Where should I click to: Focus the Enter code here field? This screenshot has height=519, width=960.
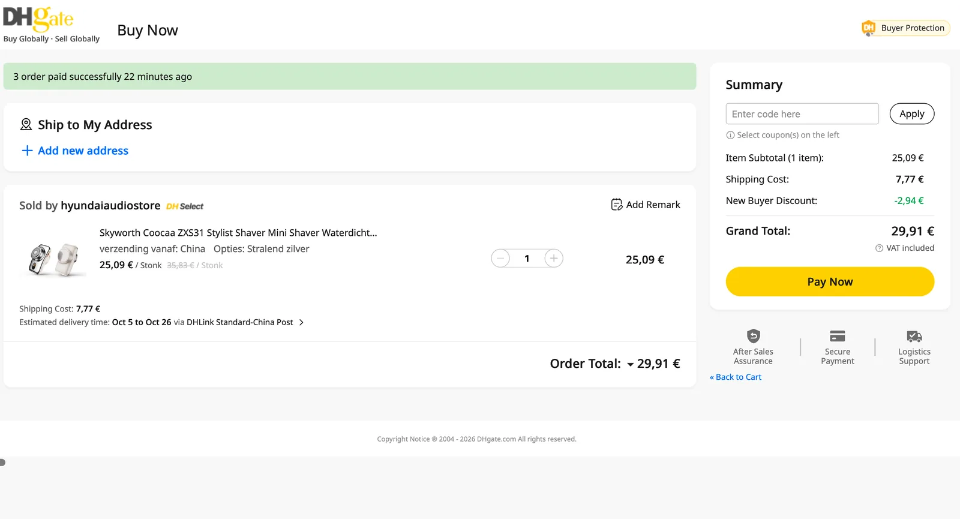(x=802, y=114)
